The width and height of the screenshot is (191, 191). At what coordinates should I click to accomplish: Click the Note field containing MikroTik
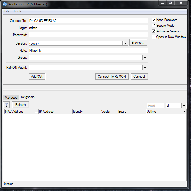point(88,50)
